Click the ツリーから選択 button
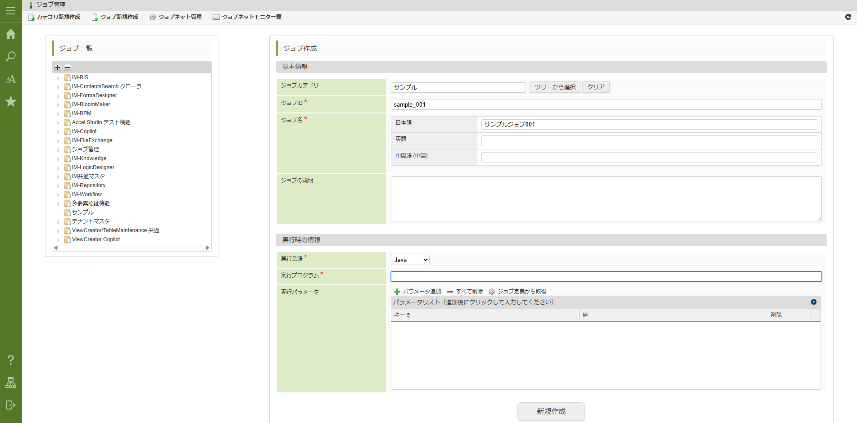This screenshot has width=857, height=423. tap(554, 87)
